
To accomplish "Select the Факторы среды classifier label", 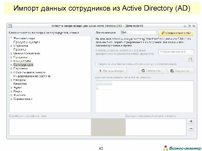I will tap(24, 38).
